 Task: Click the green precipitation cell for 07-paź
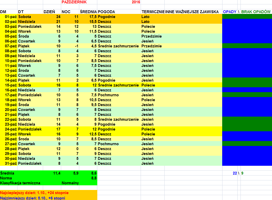tap(247, 46)
